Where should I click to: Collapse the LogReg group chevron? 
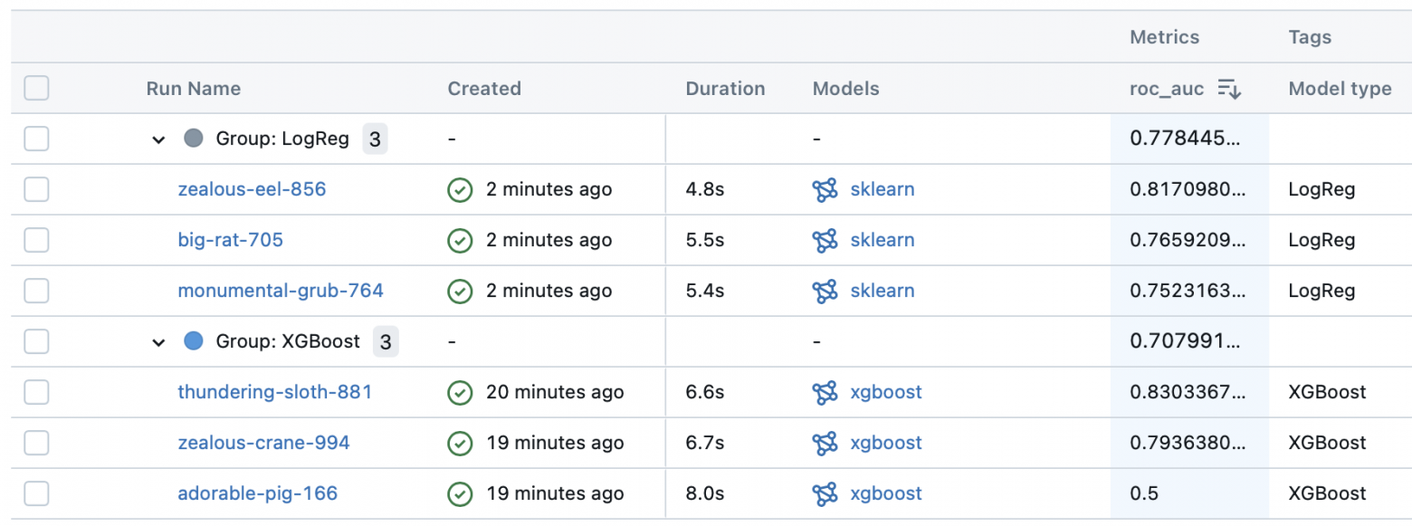pyautogui.click(x=159, y=140)
